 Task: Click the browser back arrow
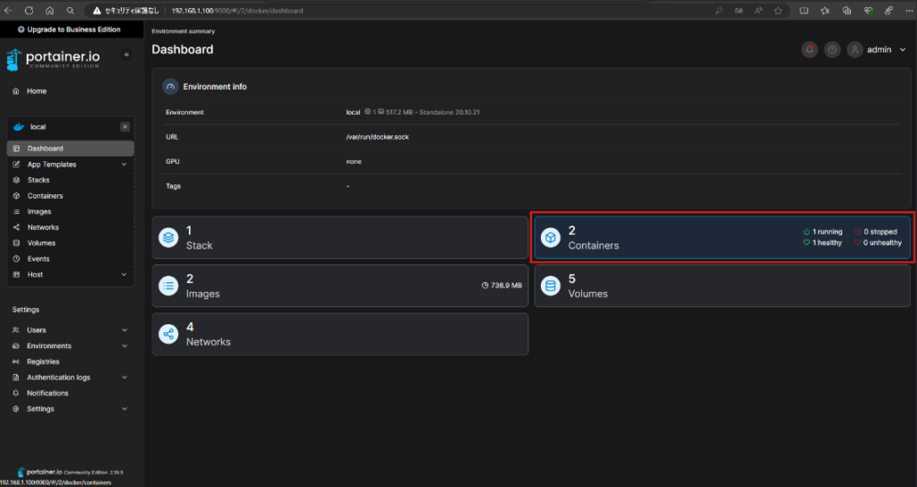coord(9,11)
